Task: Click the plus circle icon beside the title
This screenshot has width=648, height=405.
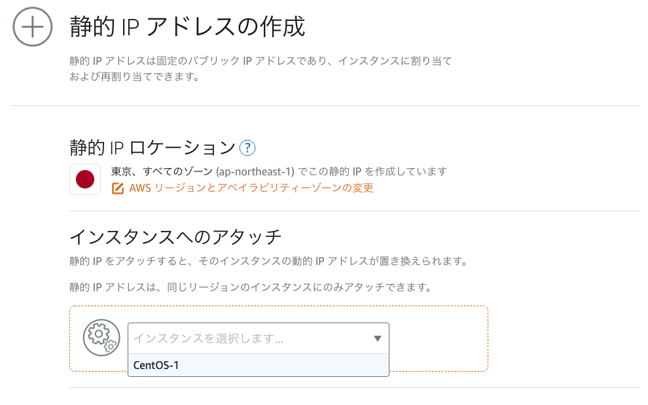Action: [x=33, y=27]
